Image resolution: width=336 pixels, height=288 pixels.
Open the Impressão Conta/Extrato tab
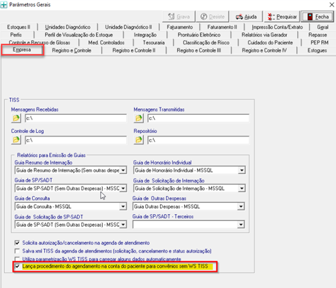click(x=277, y=27)
